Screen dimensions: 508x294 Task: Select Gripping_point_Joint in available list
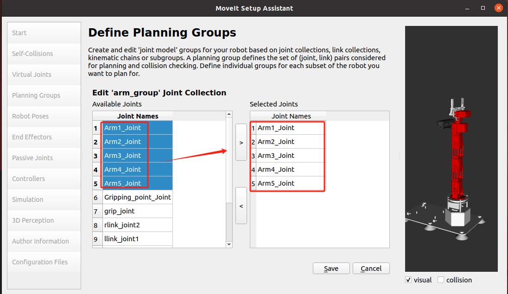[138, 197]
